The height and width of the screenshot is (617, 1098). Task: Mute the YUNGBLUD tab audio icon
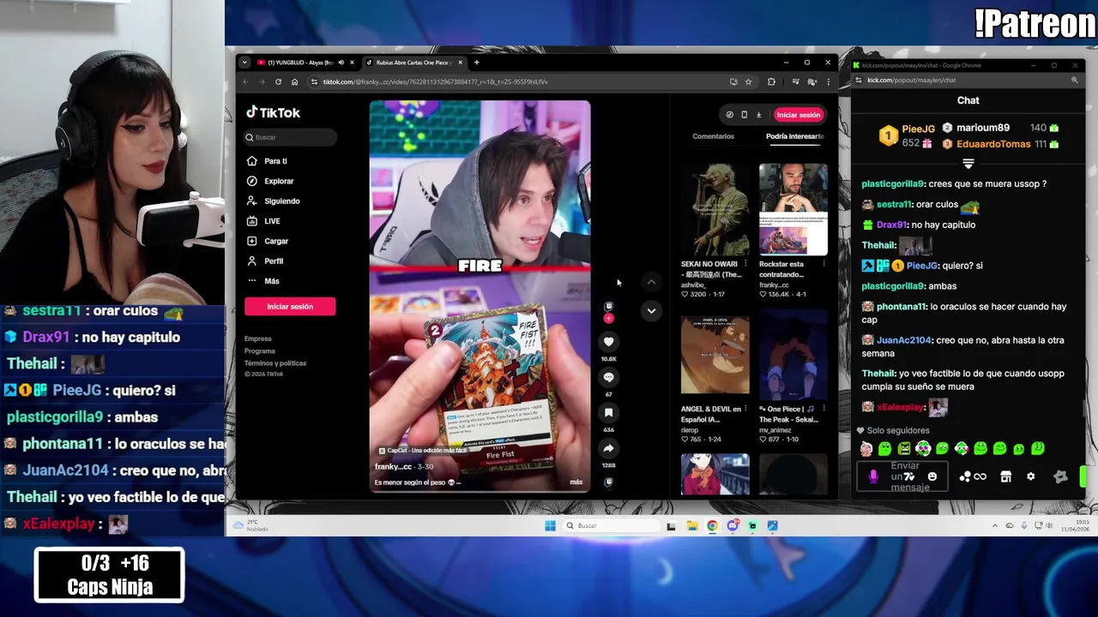pos(341,63)
